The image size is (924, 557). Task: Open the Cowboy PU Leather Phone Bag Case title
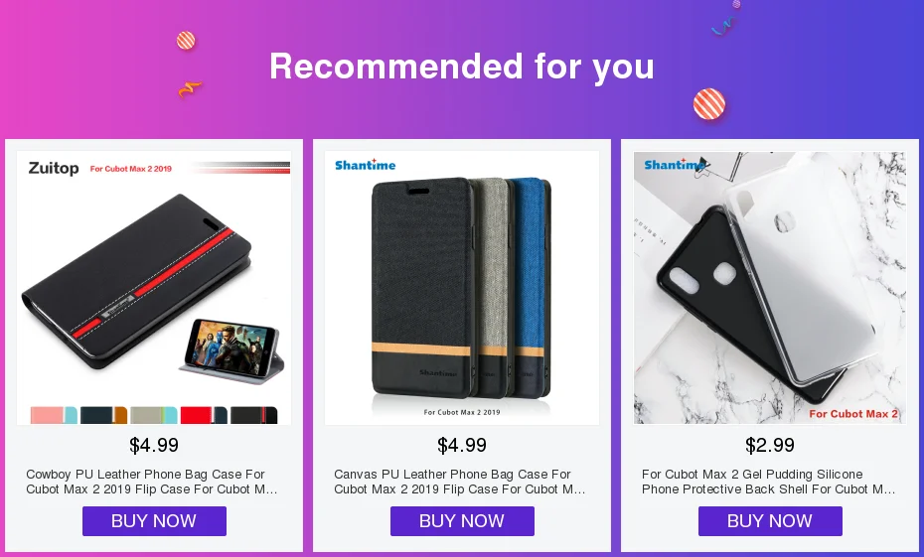151,482
